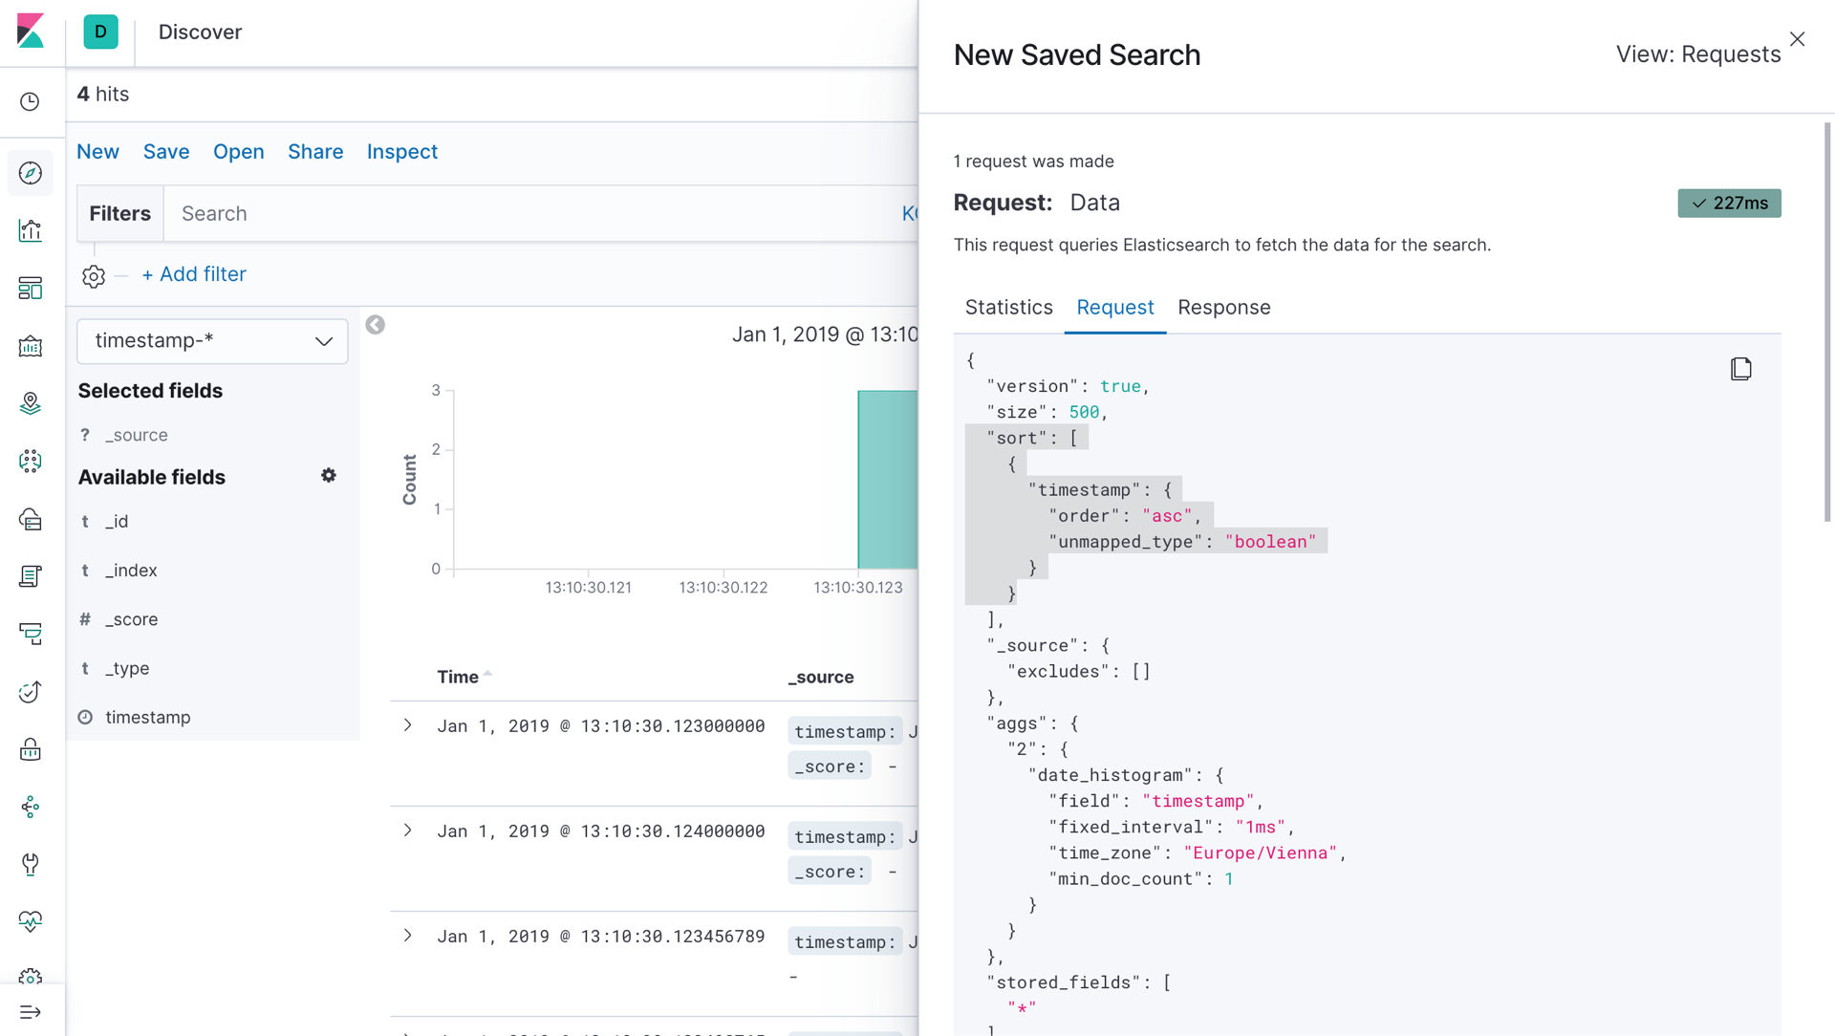This screenshot has width=1835, height=1036.
Task: Open the View: Requests selector
Action: coord(1698,54)
